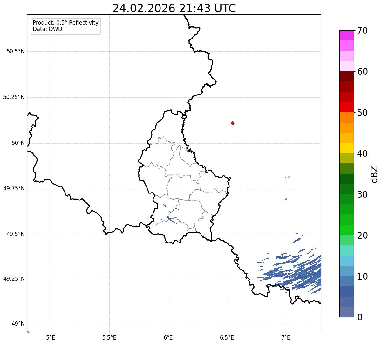382x344 pixels.
Task: Click the 50.25°N latitude label
Action: (x=14, y=97)
